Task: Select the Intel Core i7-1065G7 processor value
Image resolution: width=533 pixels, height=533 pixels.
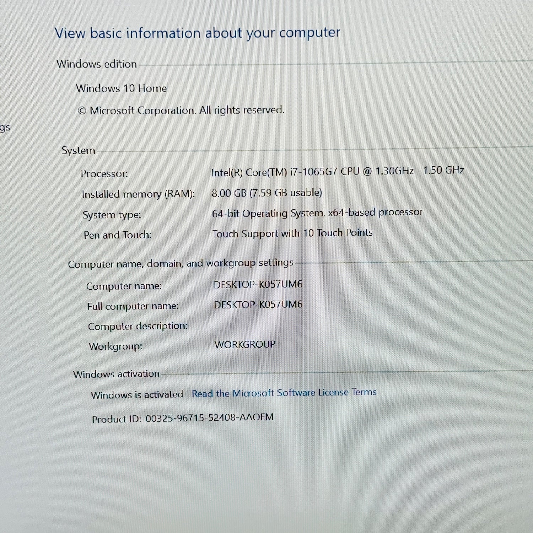Action: coord(337,171)
